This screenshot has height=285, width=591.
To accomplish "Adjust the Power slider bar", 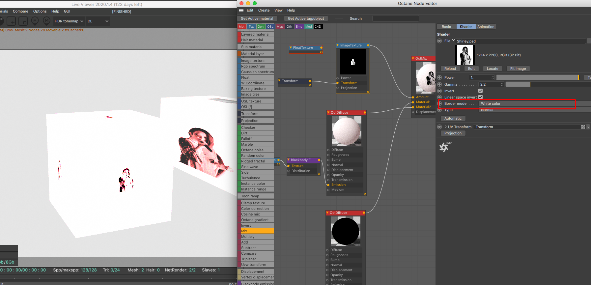I will pyautogui.click(x=538, y=77).
